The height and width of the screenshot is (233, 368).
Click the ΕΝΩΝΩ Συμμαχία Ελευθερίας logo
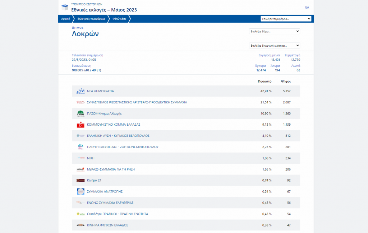pos(80,203)
